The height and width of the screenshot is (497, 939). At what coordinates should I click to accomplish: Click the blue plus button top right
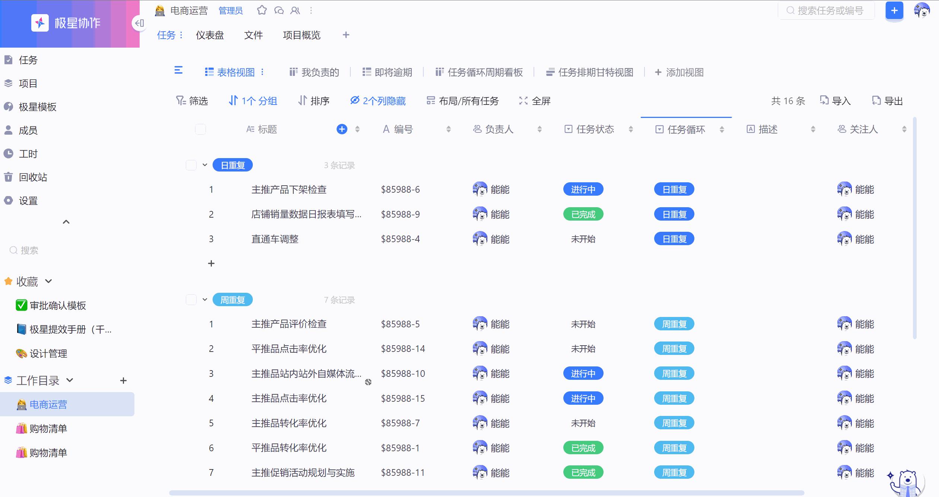point(894,10)
